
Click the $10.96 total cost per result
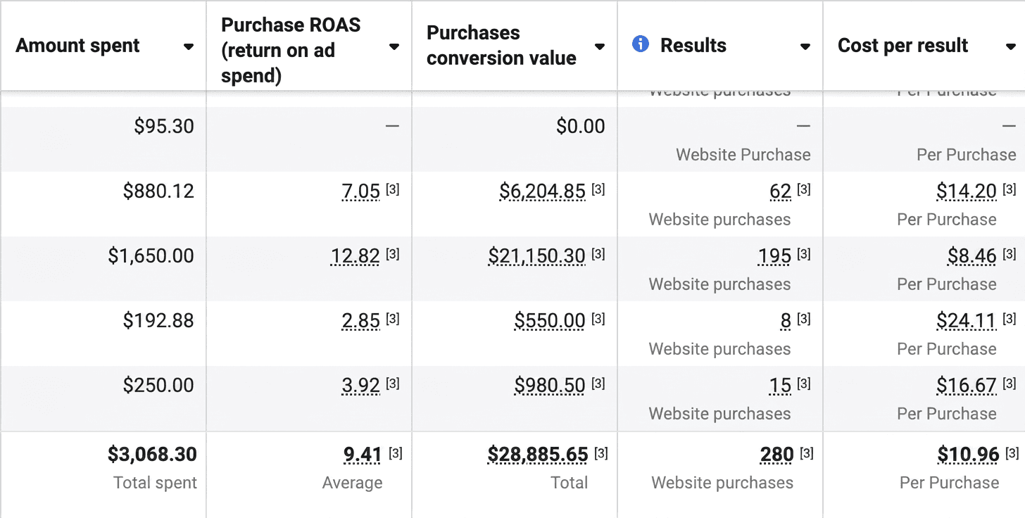click(969, 455)
